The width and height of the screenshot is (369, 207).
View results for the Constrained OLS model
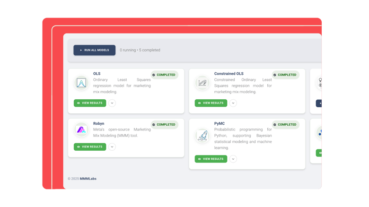(211, 103)
